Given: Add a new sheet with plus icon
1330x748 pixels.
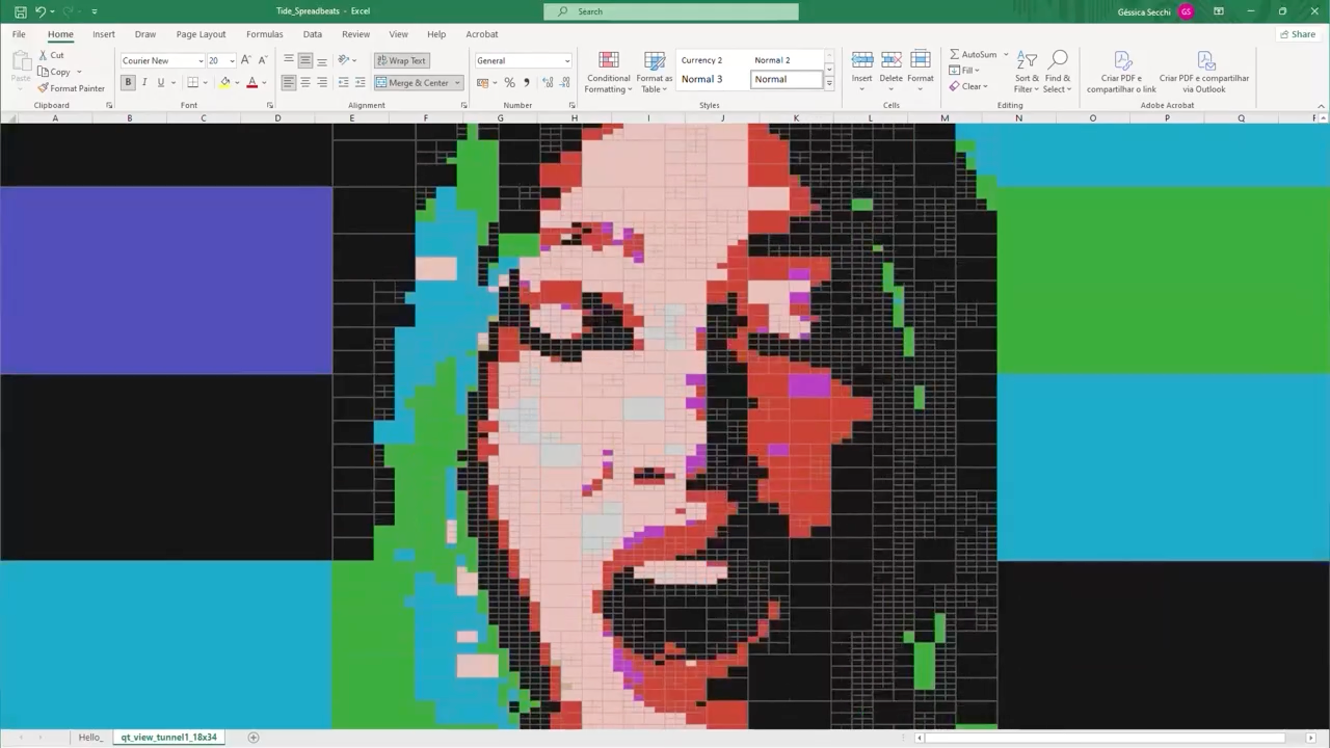Looking at the screenshot, I should 253,737.
